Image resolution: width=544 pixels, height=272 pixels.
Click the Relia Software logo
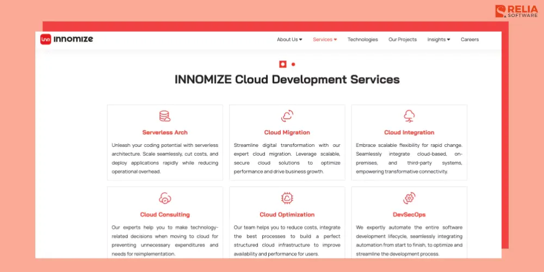(516, 11)
